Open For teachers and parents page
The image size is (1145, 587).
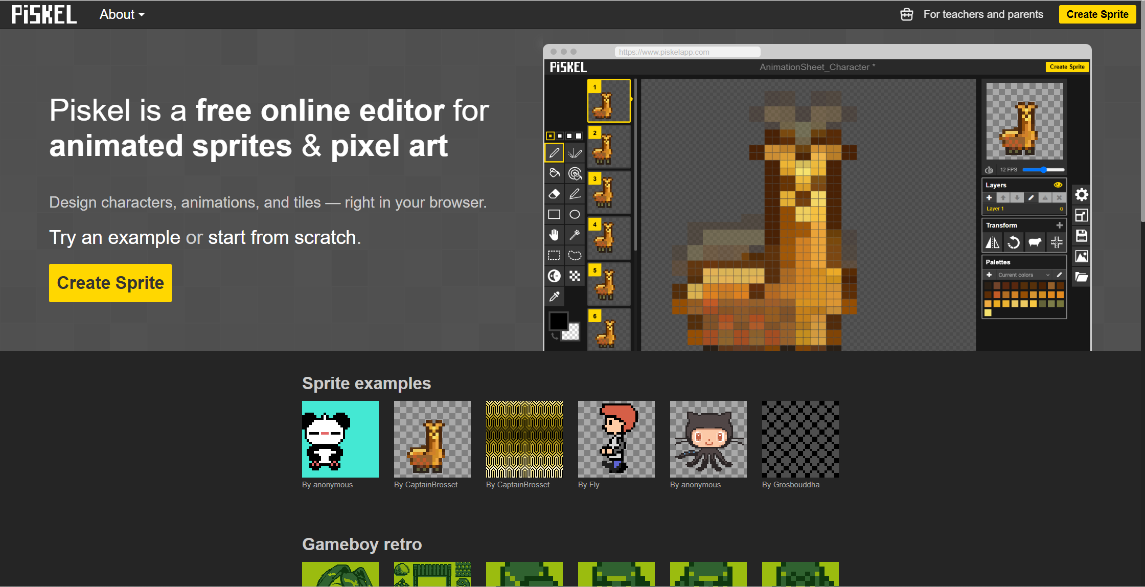click(982, 14)
